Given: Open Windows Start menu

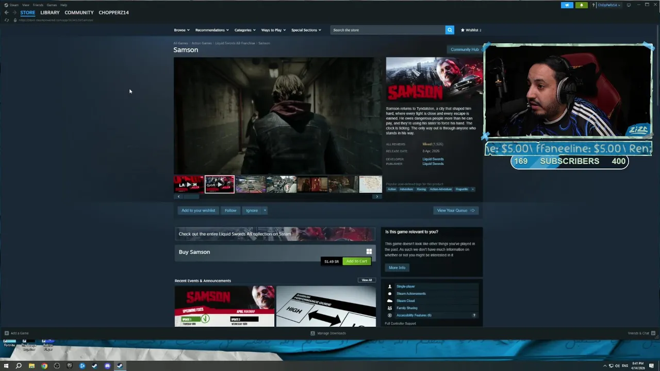Looking at the screenshot, I should [x=6, y=366].
